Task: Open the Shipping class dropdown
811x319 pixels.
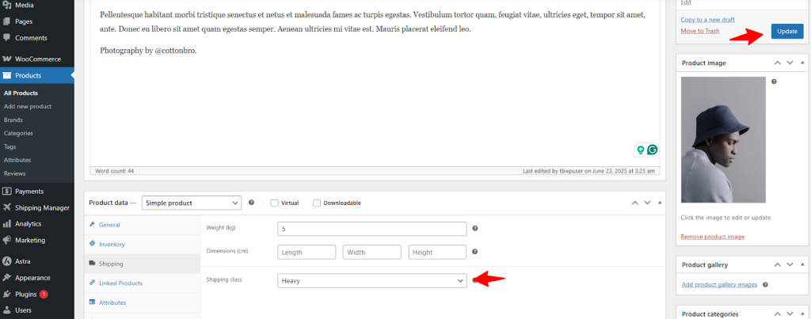Action: [x=371, y=280]
